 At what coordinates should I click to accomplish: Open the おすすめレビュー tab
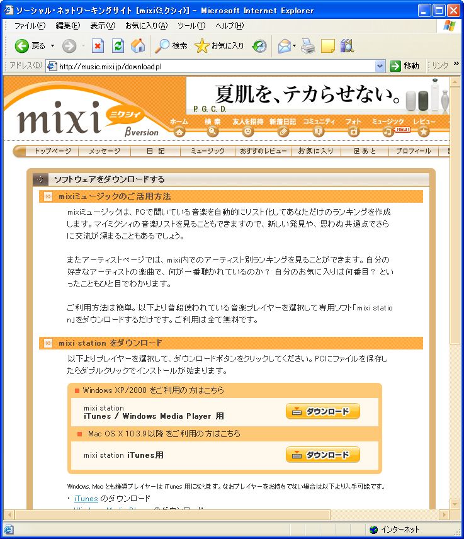pyautogui.click(x=263, y=151)
